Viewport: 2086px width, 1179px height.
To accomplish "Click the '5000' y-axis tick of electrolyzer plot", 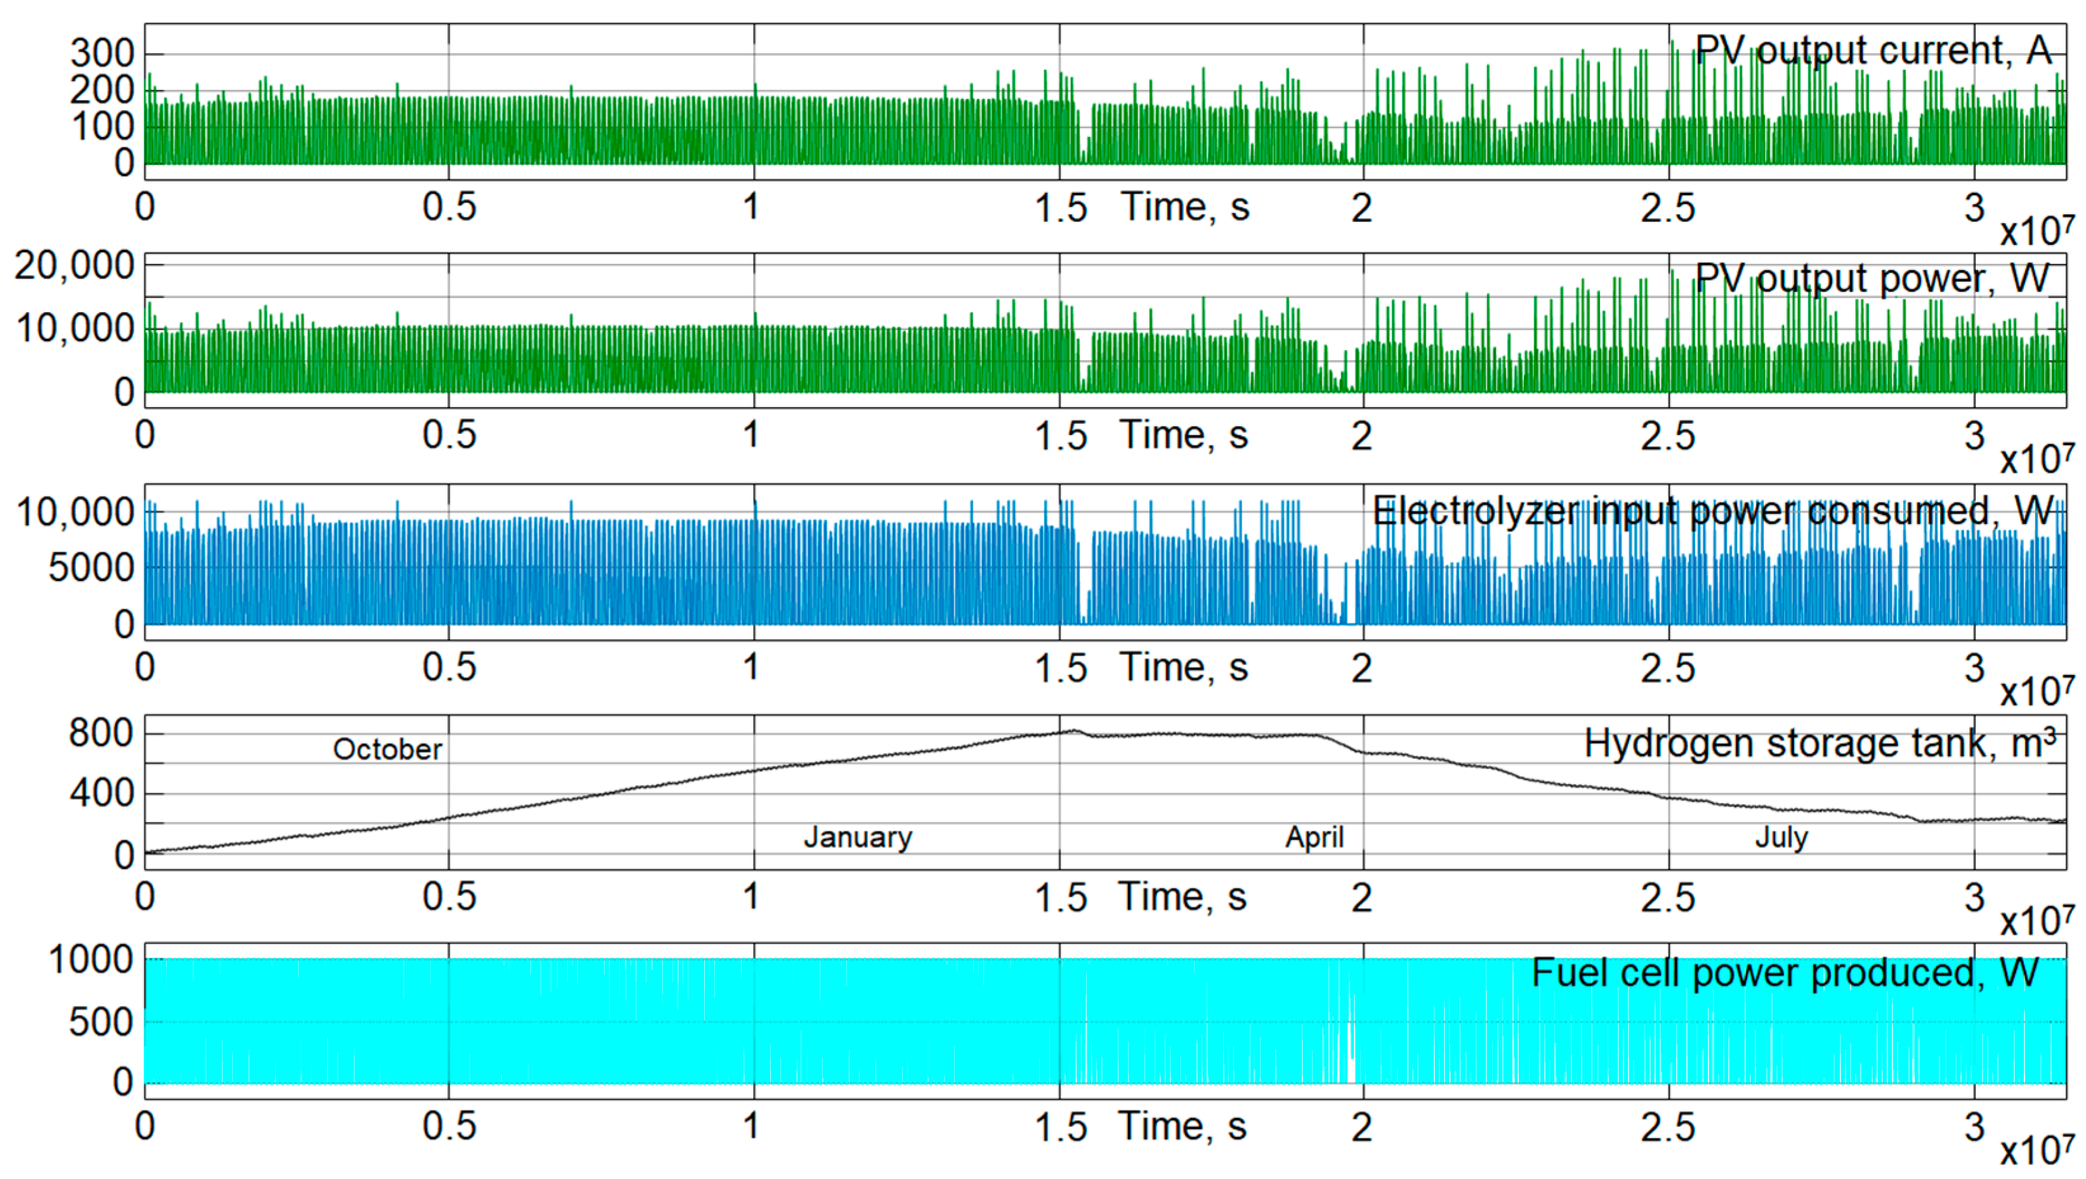I will [91, 568].
